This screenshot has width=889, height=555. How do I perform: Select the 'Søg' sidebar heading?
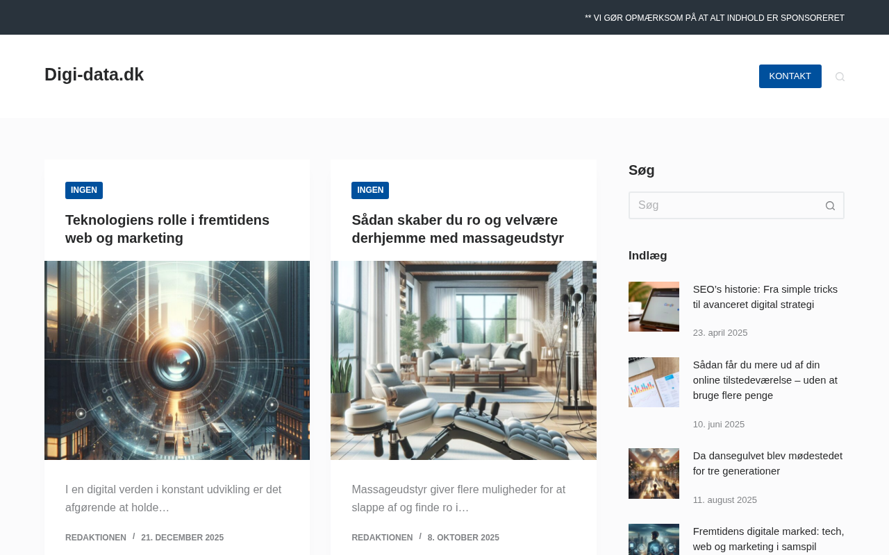coord(642,170)
